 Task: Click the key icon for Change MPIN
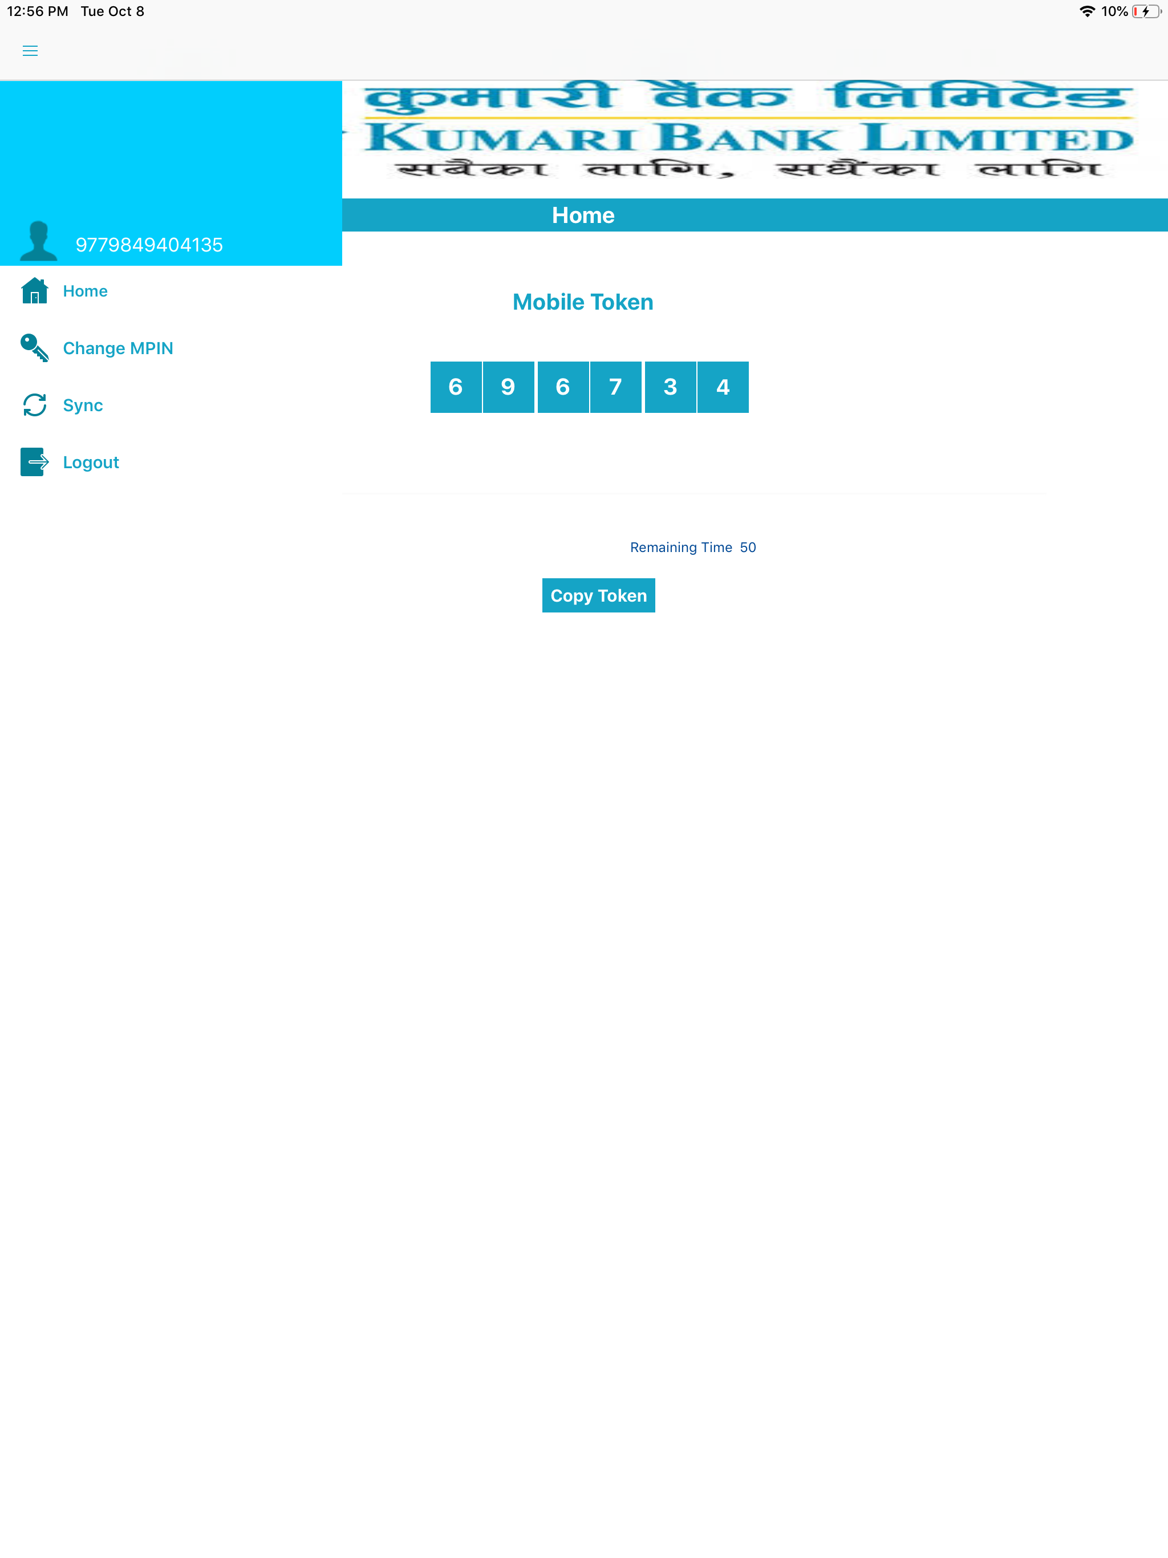point(34,348)
